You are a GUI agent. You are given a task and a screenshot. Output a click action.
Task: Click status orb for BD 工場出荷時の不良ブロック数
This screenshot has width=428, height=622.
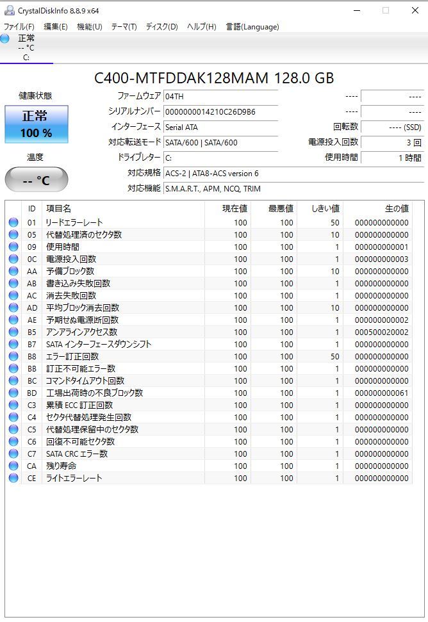[x=13, y=393]
